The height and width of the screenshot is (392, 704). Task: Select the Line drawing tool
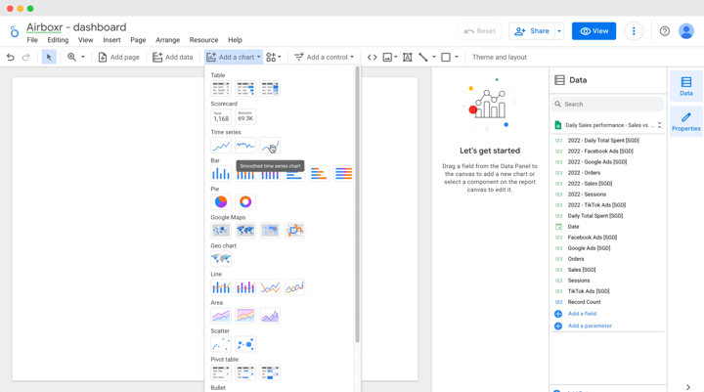pos(423,57)
